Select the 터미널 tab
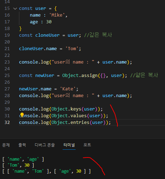The height and width of the screenshot is (179, 165). coord(69,145)
